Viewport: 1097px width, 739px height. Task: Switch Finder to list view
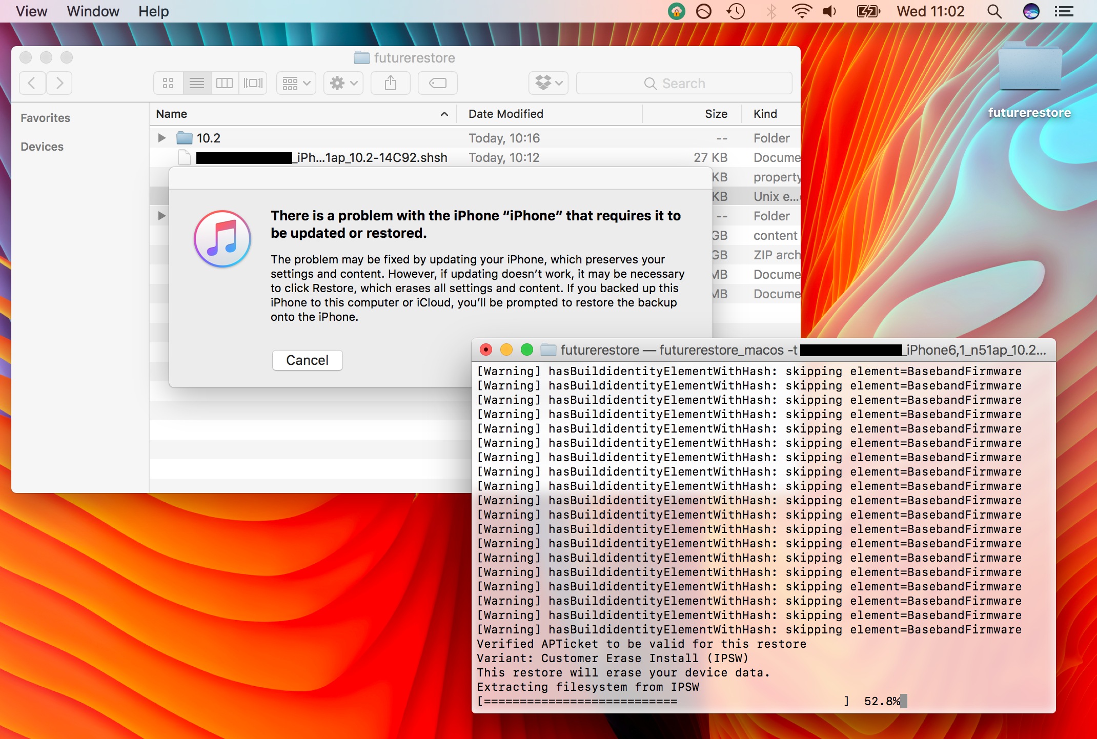pyautogui.click(x=197, y=83)
